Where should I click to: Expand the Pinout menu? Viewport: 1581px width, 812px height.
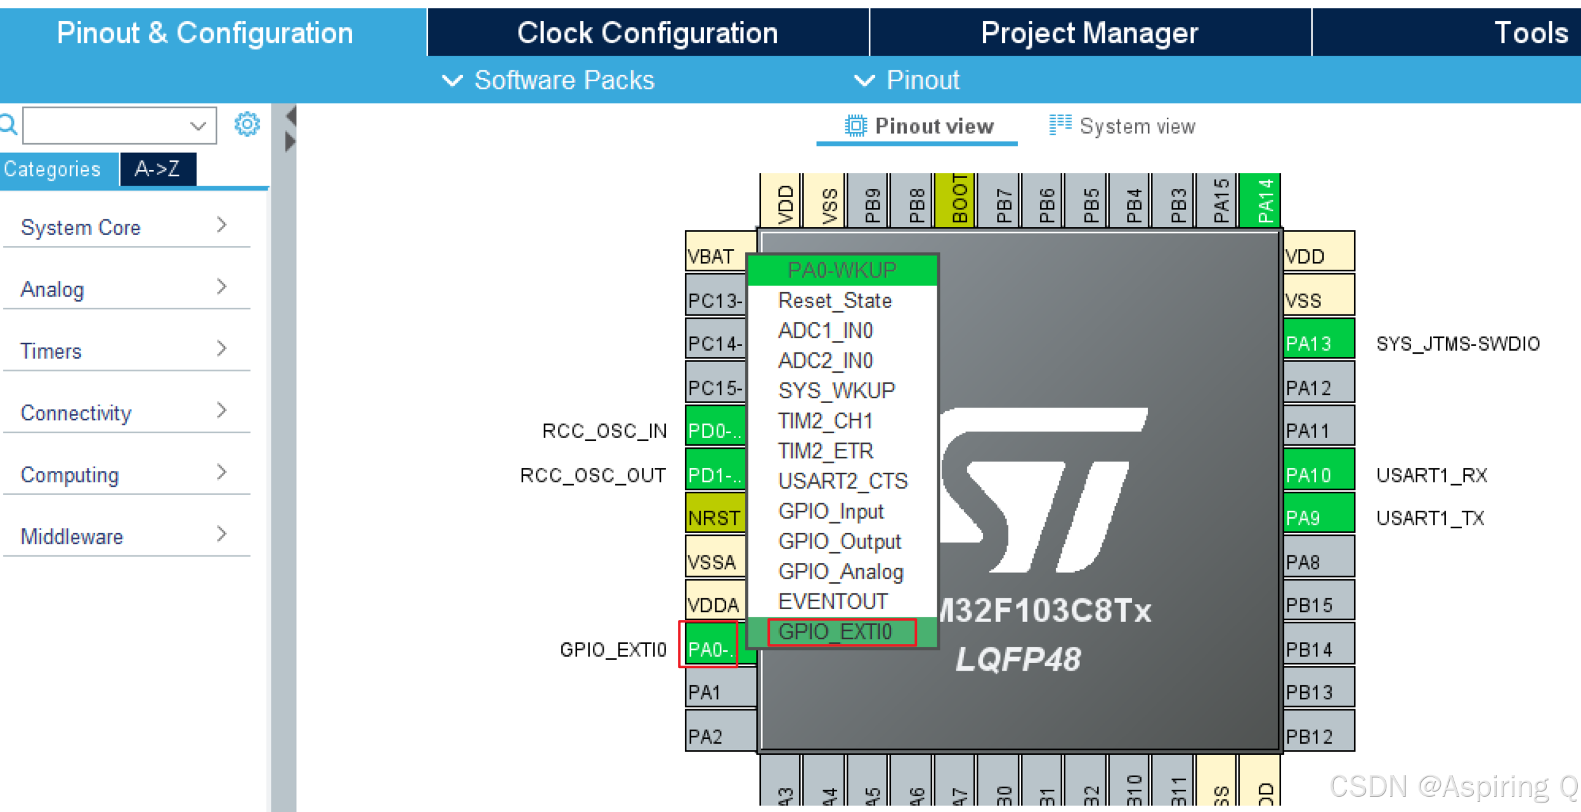click(907, 81)
